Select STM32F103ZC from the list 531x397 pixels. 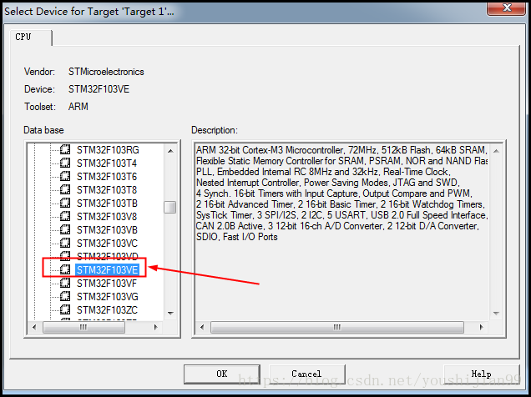(x=107, y=310)
